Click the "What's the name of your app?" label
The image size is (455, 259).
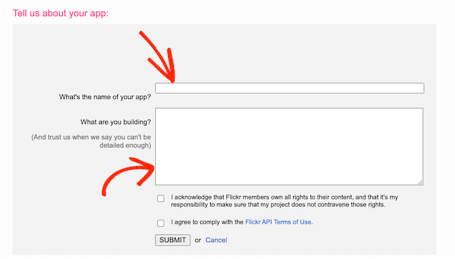pos(105,97)
